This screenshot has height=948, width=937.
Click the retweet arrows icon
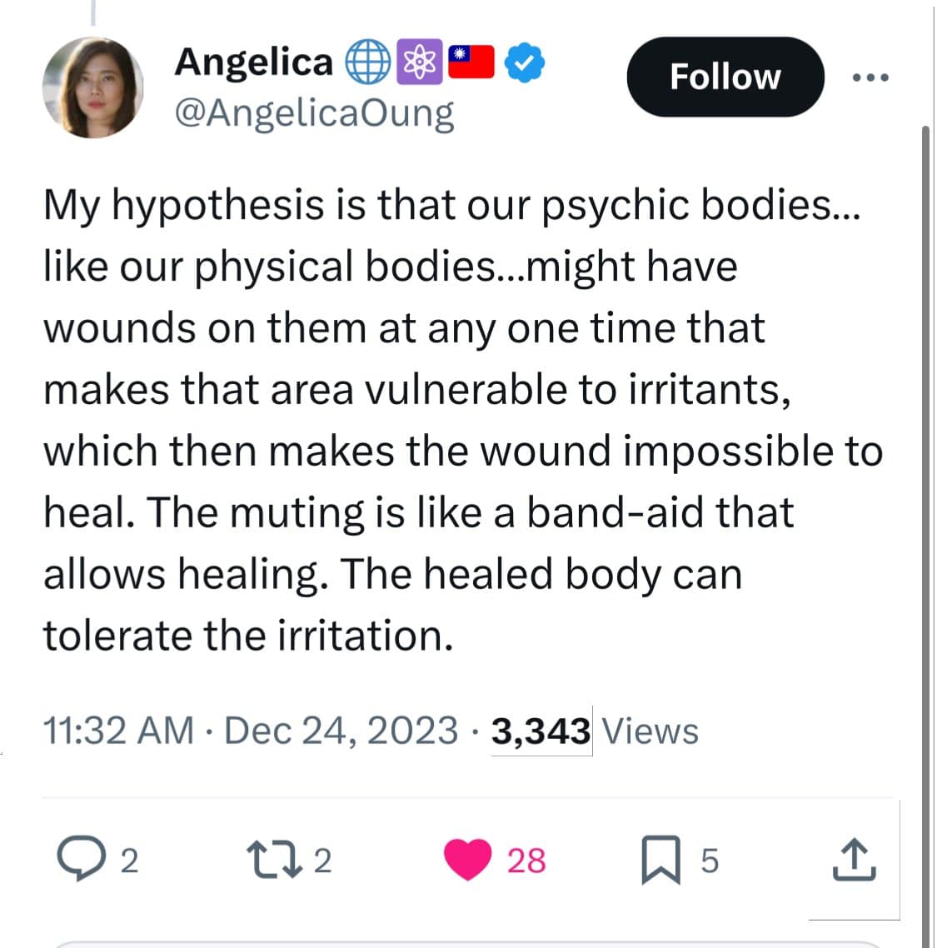275,860
